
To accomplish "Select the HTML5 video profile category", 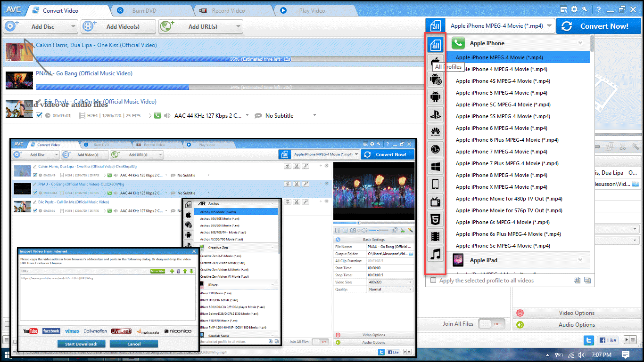I will (x=436, y=219).
